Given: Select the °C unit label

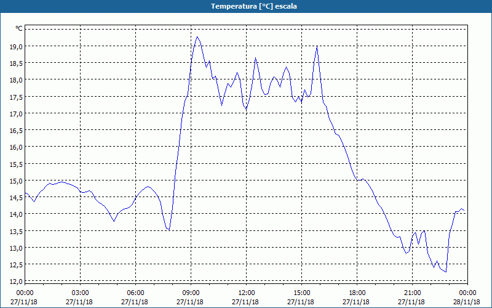Looking at the screenshot, I should 19,29.
